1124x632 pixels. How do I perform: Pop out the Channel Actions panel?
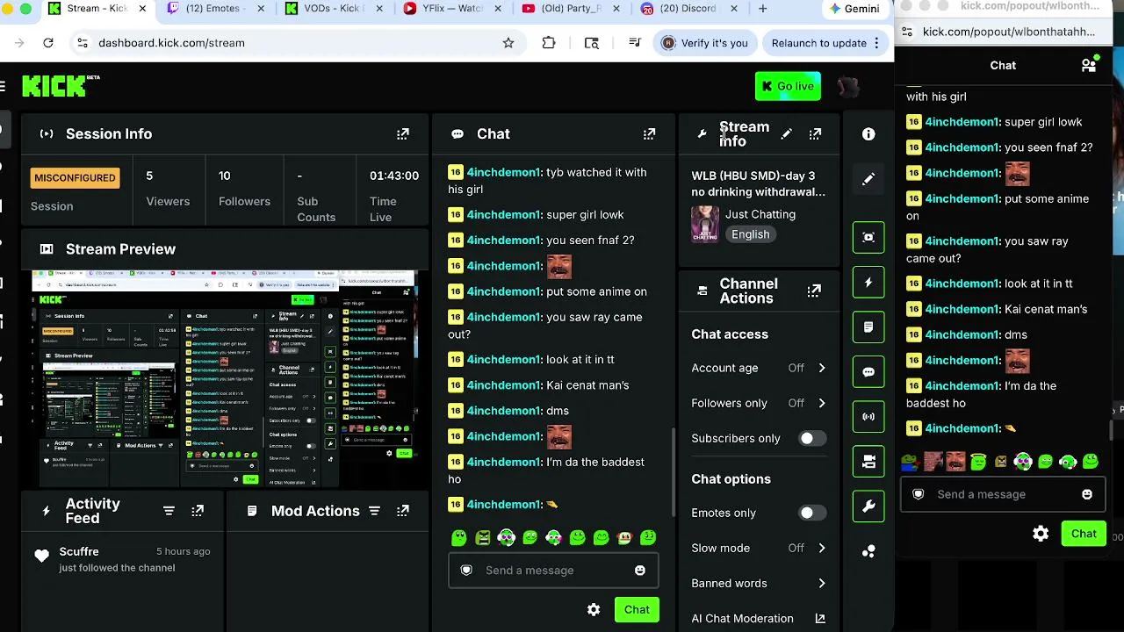pyautogui.click(x=814, y=291)
